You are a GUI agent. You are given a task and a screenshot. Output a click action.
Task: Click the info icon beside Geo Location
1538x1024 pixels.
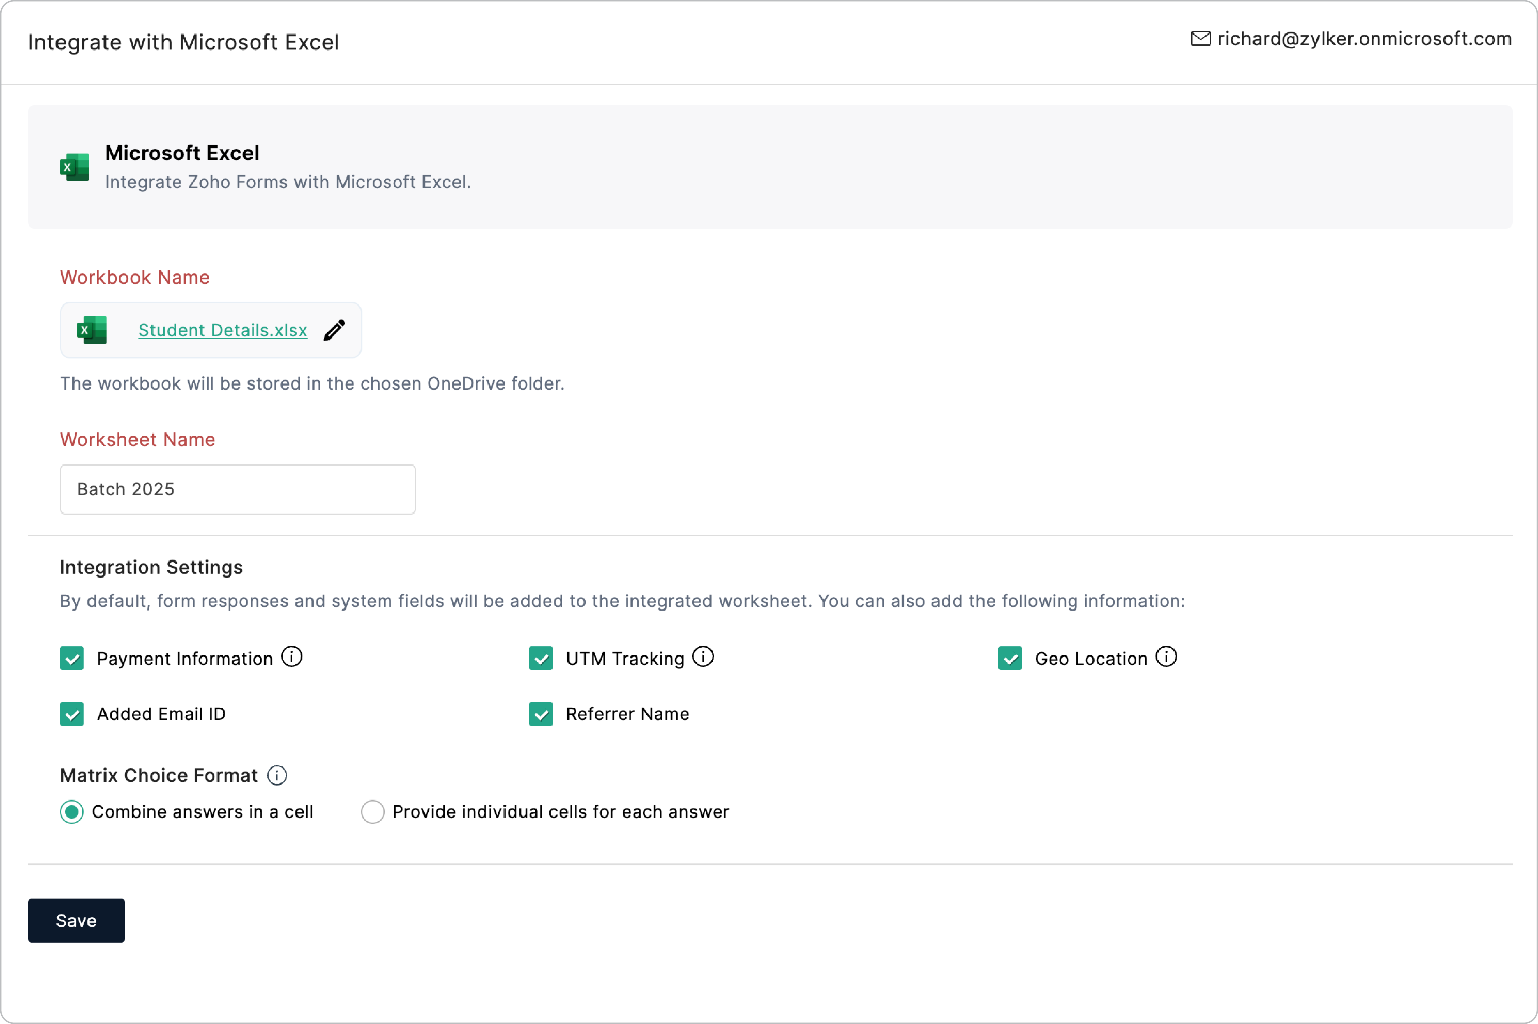[1166, 658]
